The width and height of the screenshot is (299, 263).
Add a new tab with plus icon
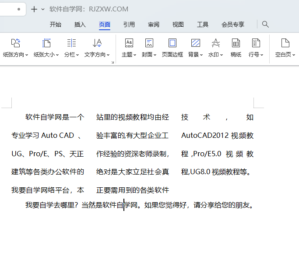pos(34,9)
